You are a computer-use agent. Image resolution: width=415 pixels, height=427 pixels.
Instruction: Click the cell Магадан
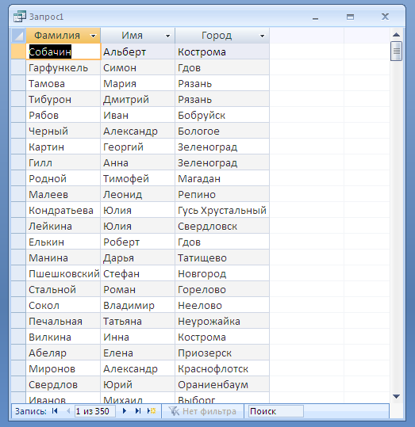[x=222, y=178]
